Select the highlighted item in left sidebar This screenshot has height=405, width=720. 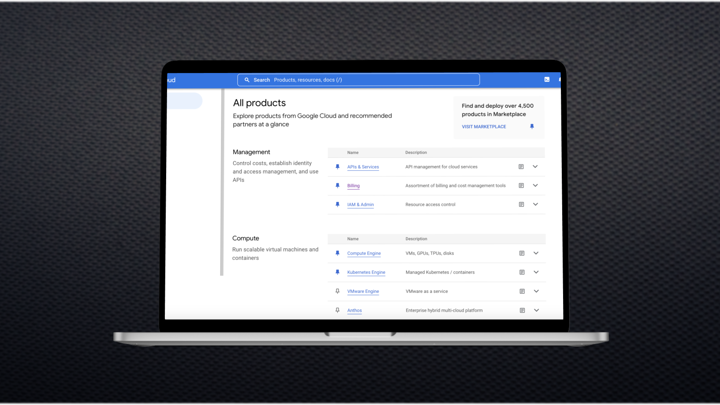coord(184,101)
